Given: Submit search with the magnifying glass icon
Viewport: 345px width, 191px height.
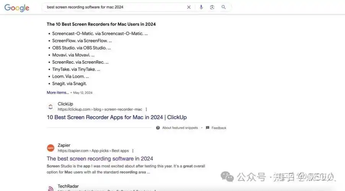Looking at the screenshot, I should tap(223, 7).
